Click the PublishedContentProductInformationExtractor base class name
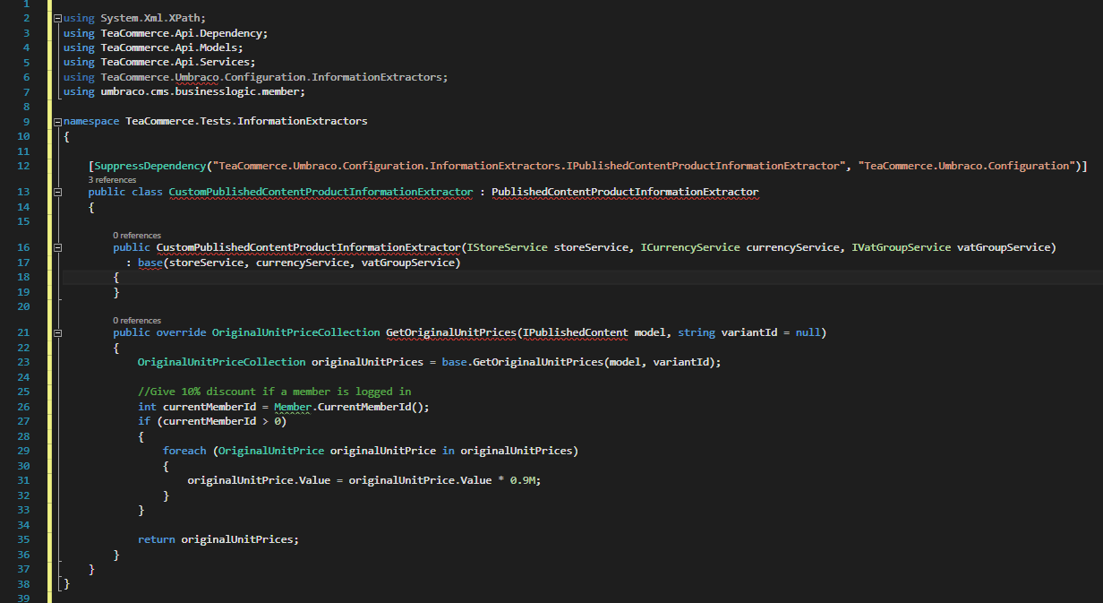This screenshot has width=1103, height=603. pyautogui.click(x=625, y=192)
